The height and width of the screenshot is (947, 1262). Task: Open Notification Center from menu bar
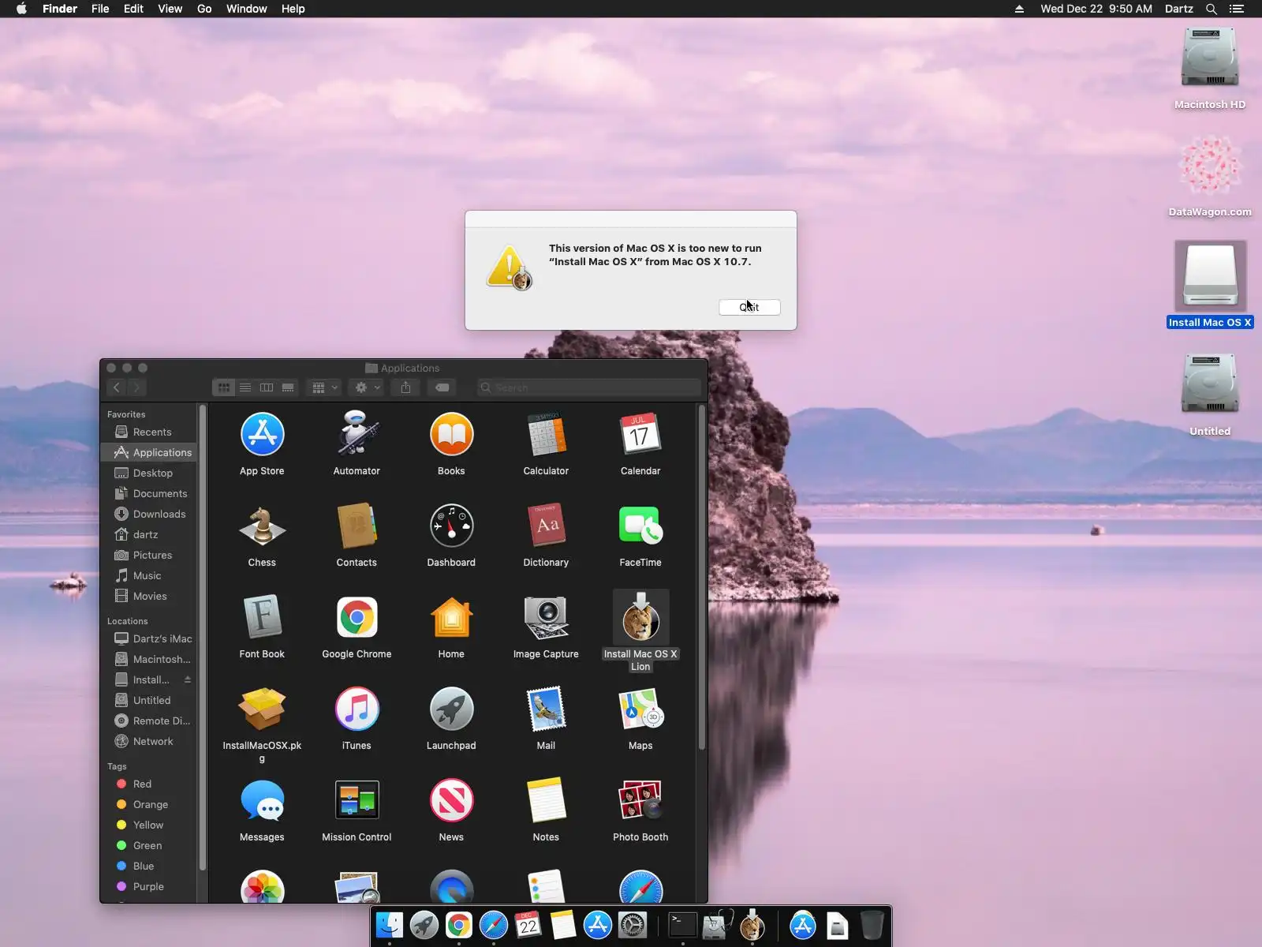(x=1237, y=9)
